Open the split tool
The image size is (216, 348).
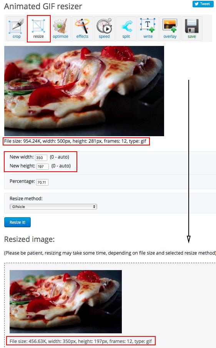click(x=126, y=29)
